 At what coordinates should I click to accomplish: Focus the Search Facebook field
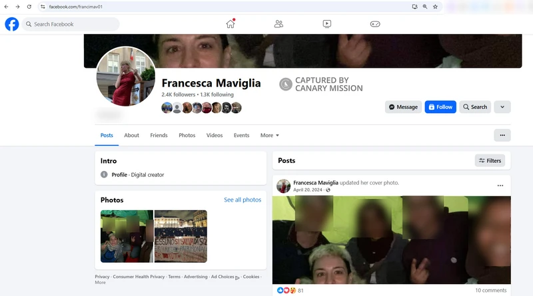[x=71, y=24]
